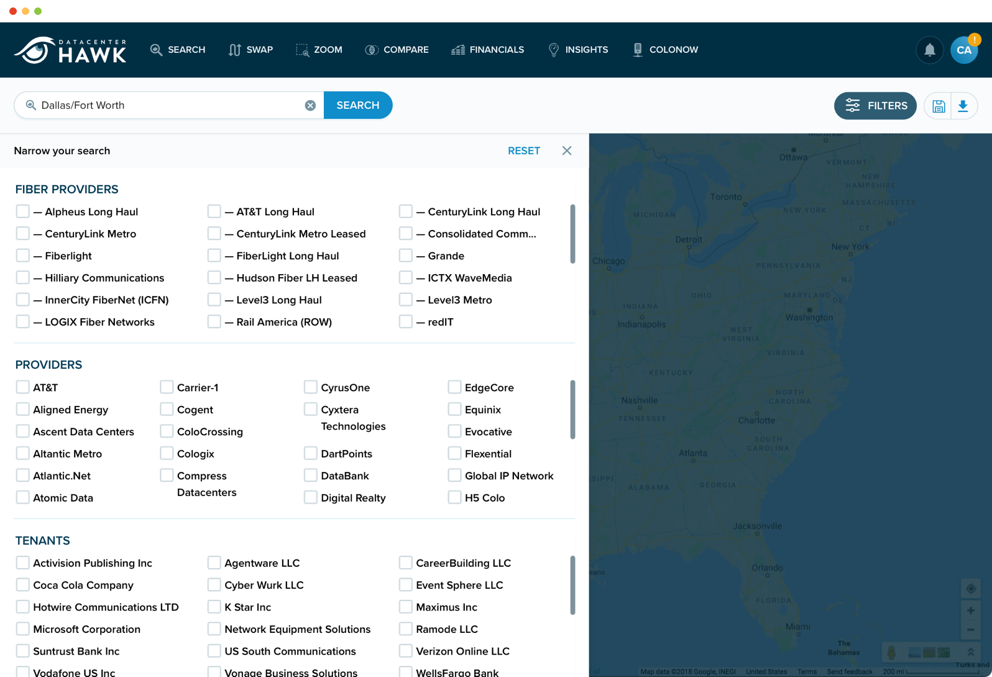Tick the Ascent Data Centers checkbox
Screen dimensions: 992x677
[x=22, y=431]
